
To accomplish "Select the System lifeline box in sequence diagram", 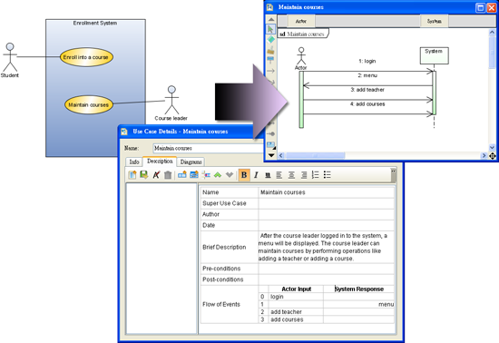I will [434, 55].
